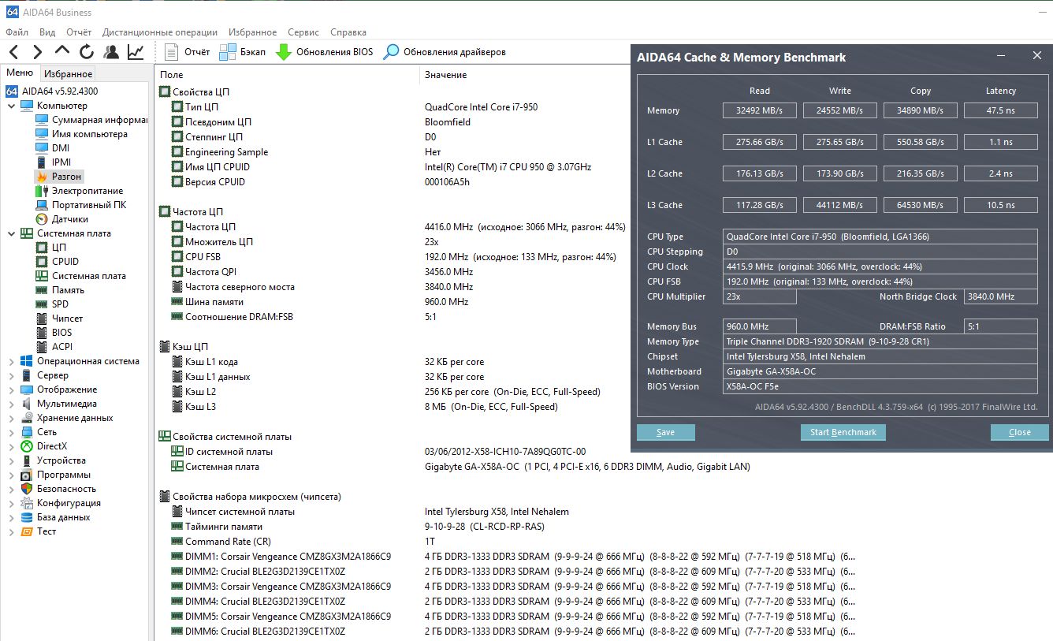Open Обновления BIOS from toolbar

[x=324, y=52]
